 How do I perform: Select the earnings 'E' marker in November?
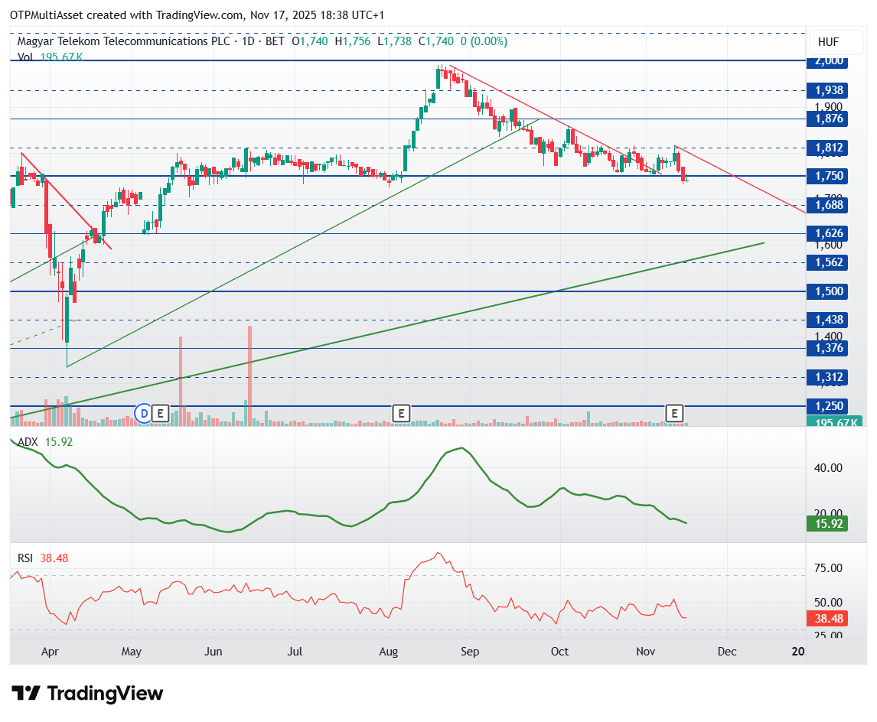(x=674, y=414)
